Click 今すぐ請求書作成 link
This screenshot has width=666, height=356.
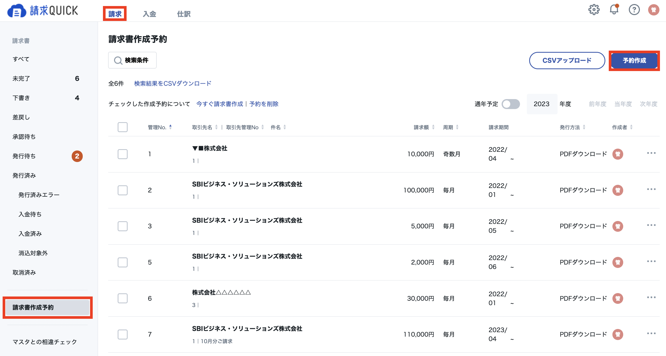pyautogui.click(x=220, y=104)
